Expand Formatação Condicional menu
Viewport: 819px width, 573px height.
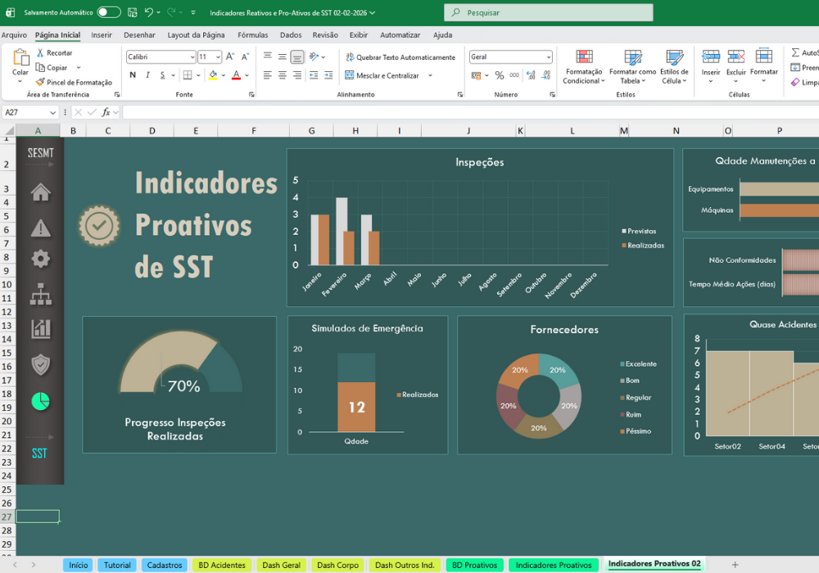583,66
